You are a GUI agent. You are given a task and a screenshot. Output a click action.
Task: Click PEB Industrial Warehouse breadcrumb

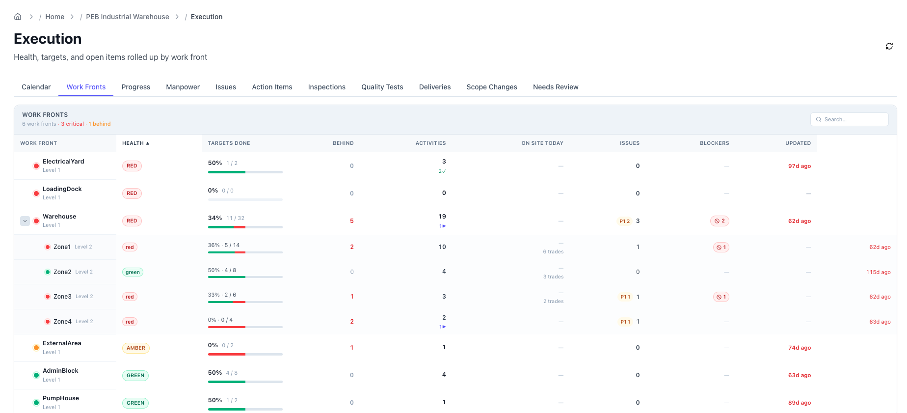click(128, 17)
